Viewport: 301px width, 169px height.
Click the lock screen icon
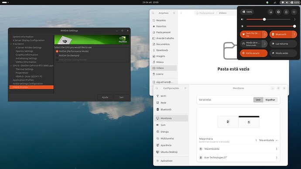point(286,12)
